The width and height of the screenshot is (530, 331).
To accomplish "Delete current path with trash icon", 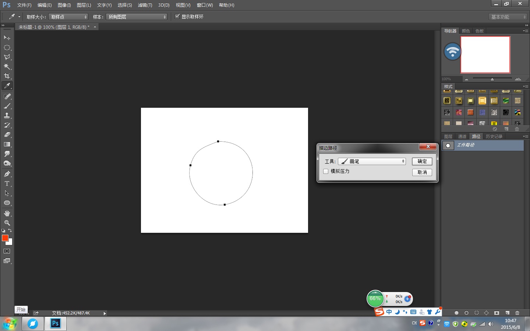I will (517, 313).
